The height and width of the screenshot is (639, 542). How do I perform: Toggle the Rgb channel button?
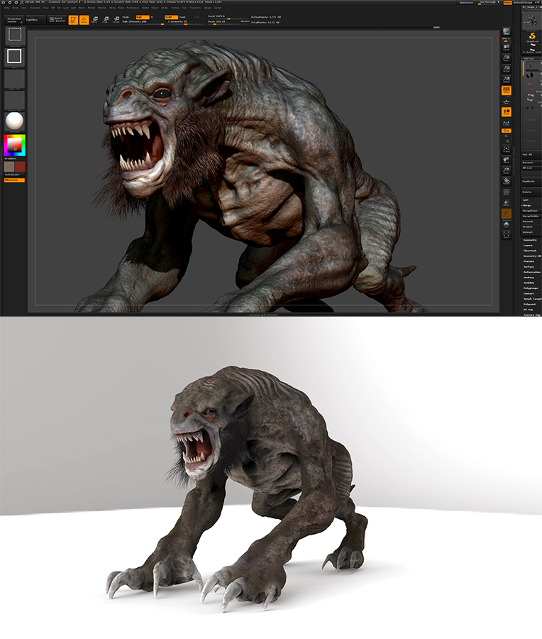click(142, 17)
